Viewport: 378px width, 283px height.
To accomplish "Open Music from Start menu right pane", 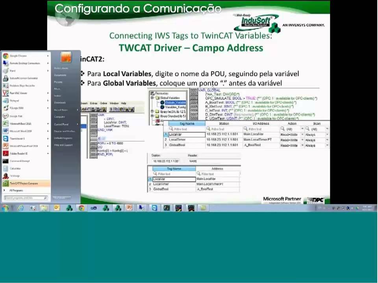I will 57,89.
